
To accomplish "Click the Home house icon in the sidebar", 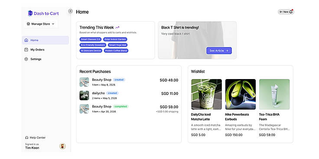I will pyautogui.click(x=26, y=40).
